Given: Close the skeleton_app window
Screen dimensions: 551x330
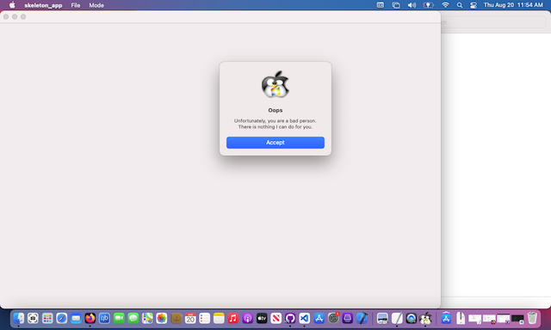Looking at the screenshot, I should point(6,17).
